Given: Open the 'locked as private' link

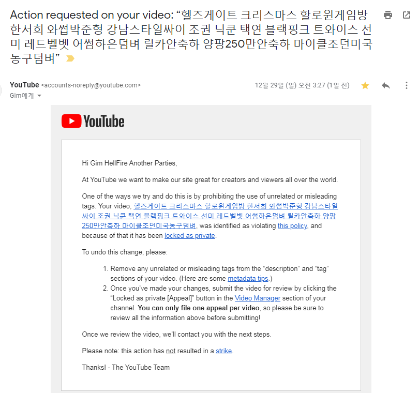Looking at the screenshot, I should (x=190, y=236).
